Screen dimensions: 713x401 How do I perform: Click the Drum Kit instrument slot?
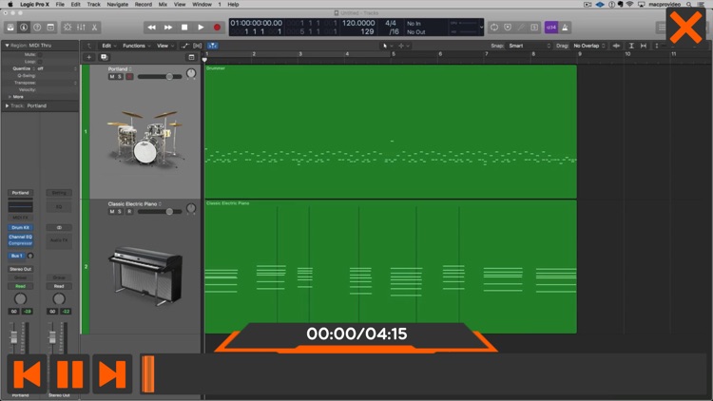pos(21,227)
